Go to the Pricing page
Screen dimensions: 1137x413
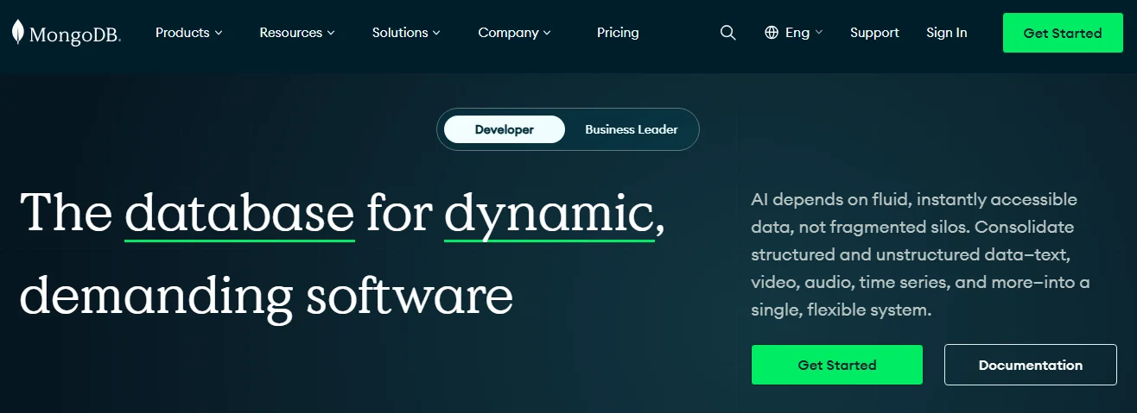(618, 33)
